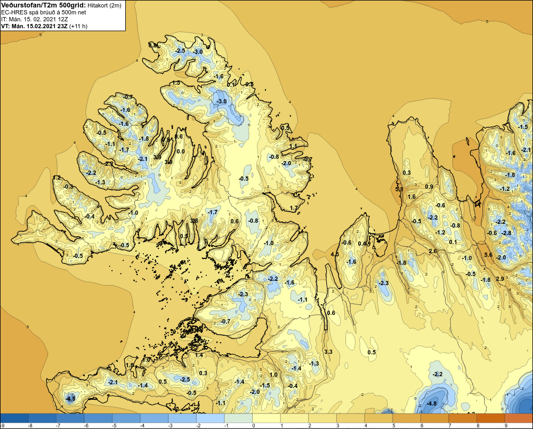Click the color scale segment between 2 and 3
This screenshot has width=533, height=429.
tap(322, 418)
